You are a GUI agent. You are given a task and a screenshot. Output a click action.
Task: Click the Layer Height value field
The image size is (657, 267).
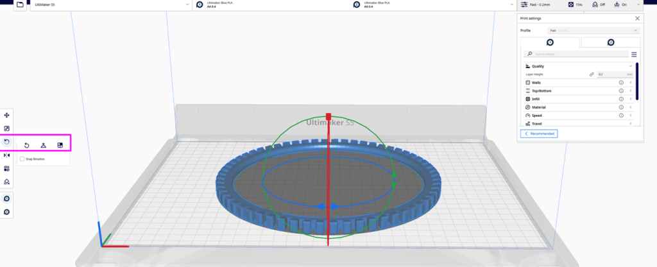(x=616, y=74)
